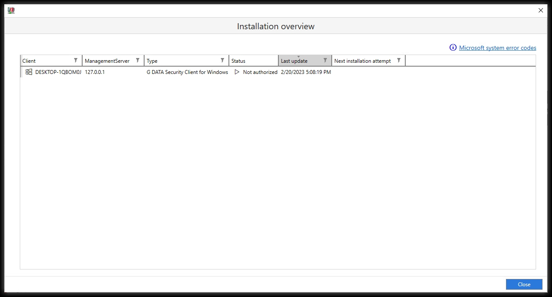This screenshot has height=297, width=552.
Task: Click the play status icon before Not authorized
Action: [237, 72]
